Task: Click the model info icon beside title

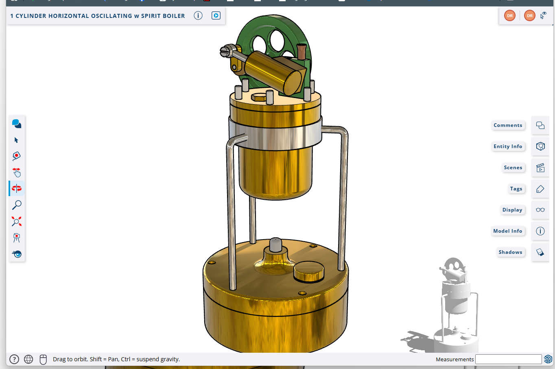Action: (198, 15)
